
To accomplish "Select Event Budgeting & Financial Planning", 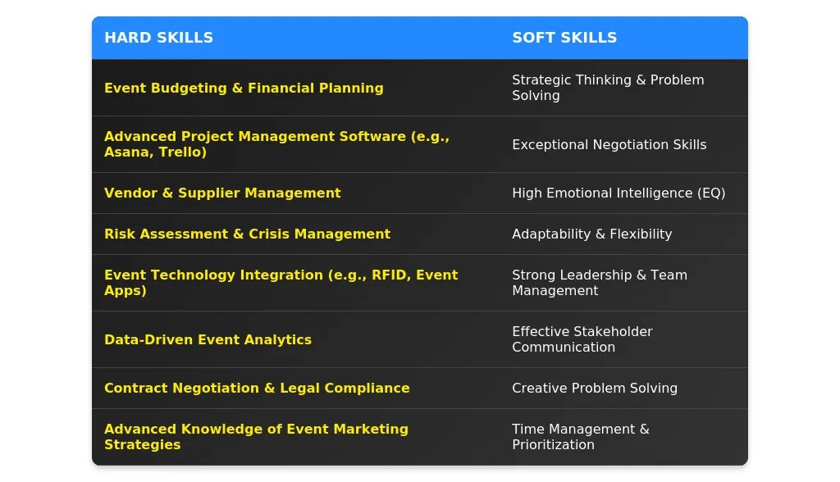I will coord(244,88).
